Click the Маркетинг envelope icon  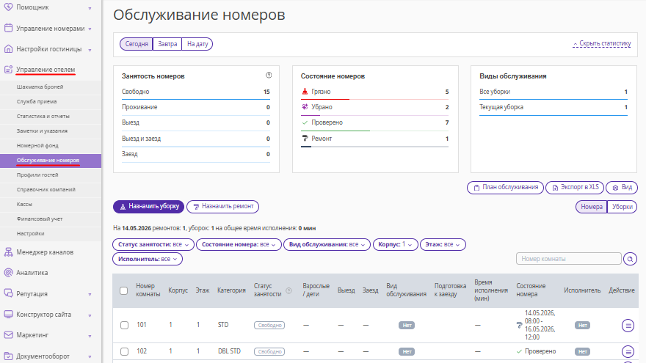point(8,335)
